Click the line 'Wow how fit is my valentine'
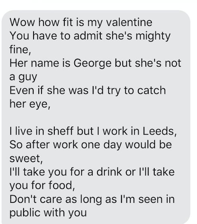 tap(81, 23)
